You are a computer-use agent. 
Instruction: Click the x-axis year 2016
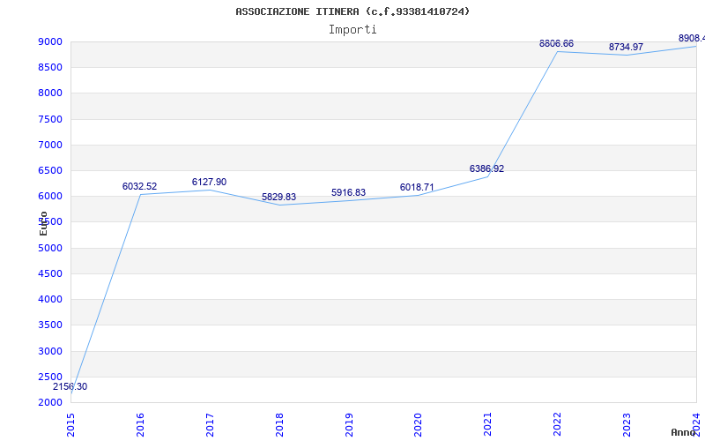[140, 425]
